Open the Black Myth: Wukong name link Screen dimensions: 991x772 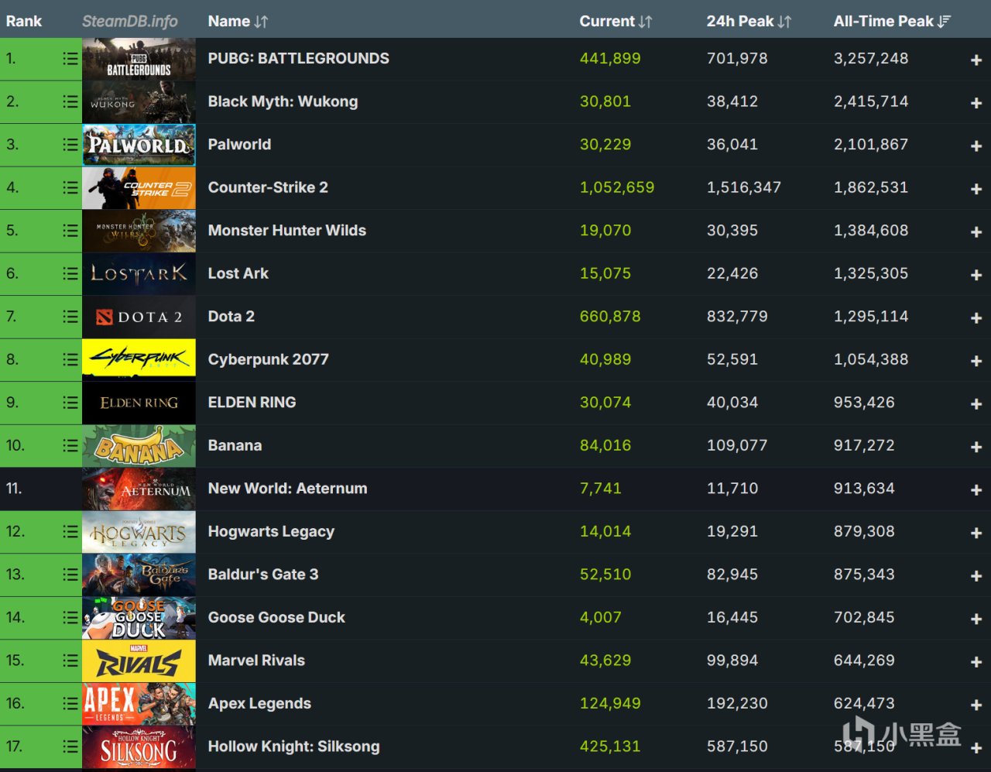click(283, 101)
